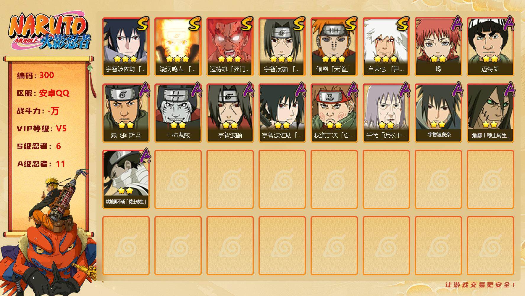Select the 猿飞阿斯玛 ninja card
525x296 pixels.
(126, 113)
